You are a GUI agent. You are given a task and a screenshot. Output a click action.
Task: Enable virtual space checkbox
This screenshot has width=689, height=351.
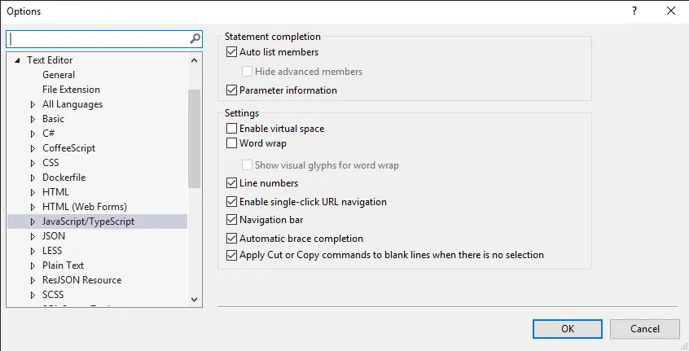click(x=231, y=129)
